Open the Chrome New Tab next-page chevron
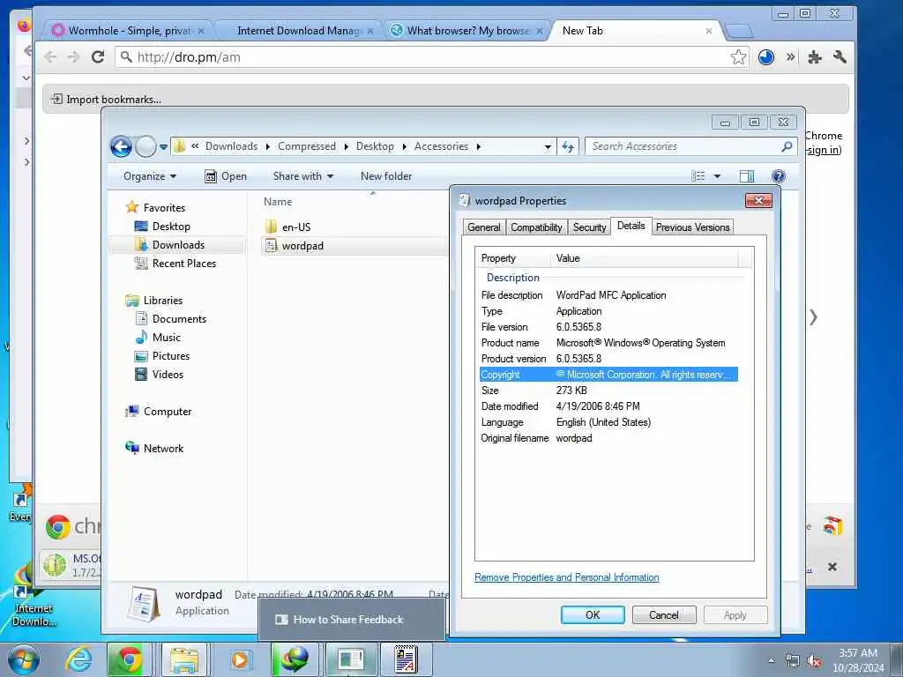 point(813,317)
